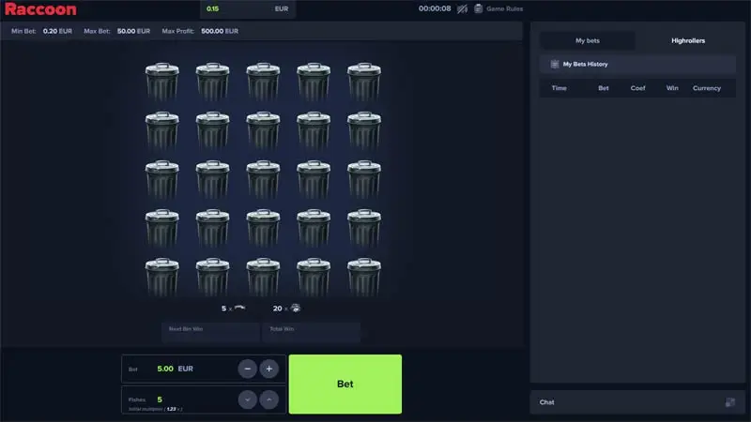Expand the Chat panel icon
Screen dimensions: 751x422
(x=730, y=402)
